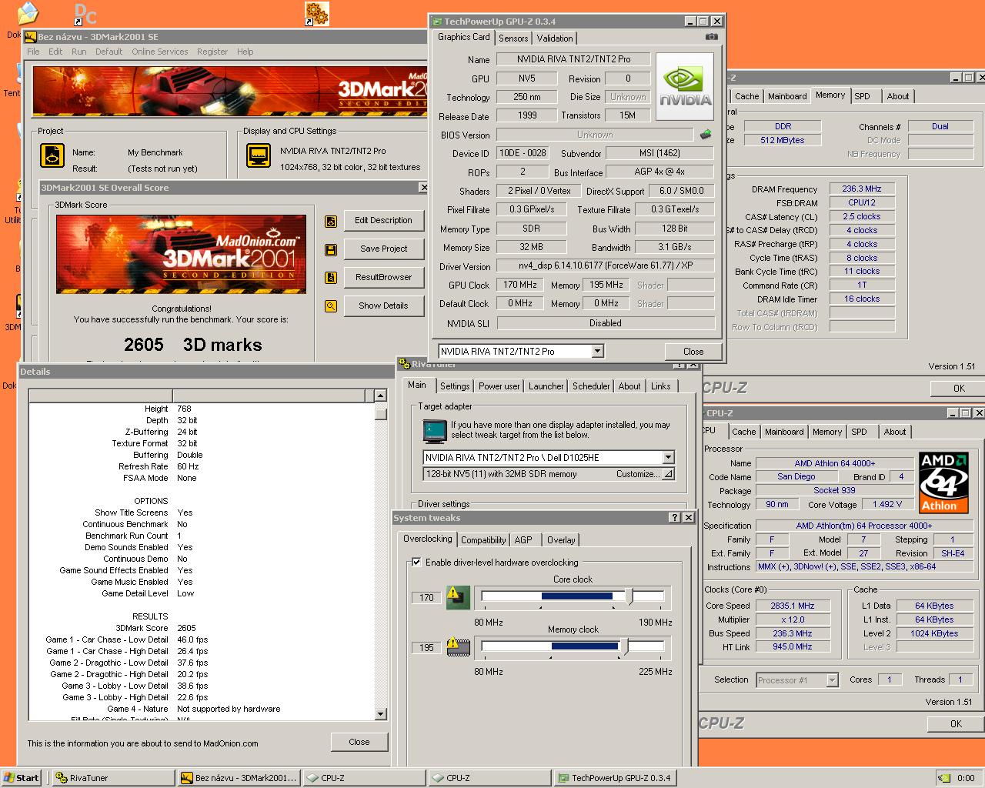Click the memory clock warning chip icon

[458, 647]
